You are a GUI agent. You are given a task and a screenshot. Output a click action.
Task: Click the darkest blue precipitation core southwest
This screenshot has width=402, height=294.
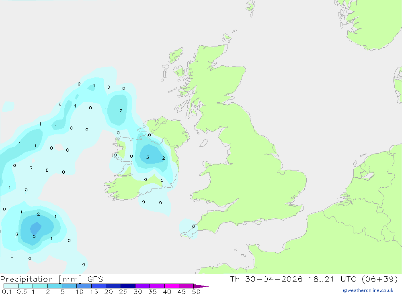(36, 227)
